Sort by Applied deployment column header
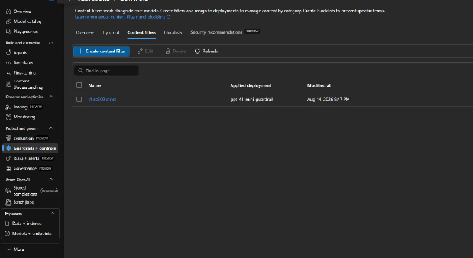The image size is (473, 258). coord(251,85)
